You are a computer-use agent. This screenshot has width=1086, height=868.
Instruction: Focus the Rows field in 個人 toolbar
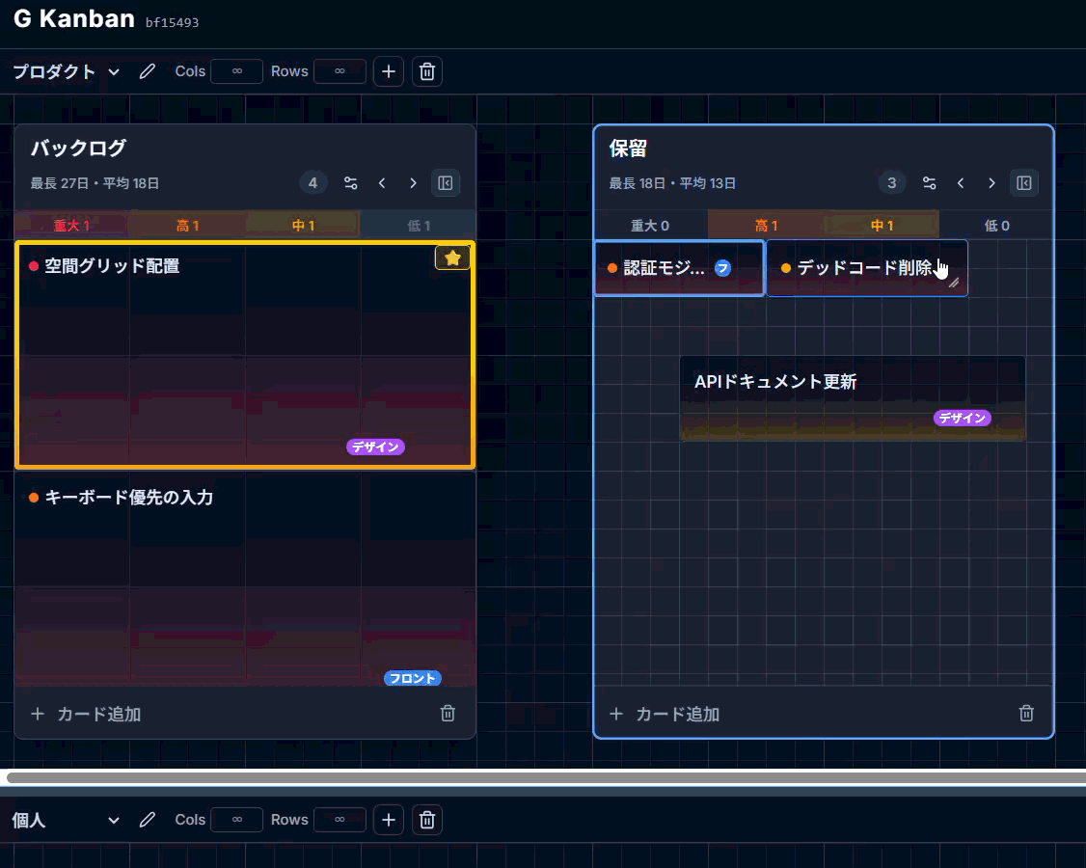point(339,820)
